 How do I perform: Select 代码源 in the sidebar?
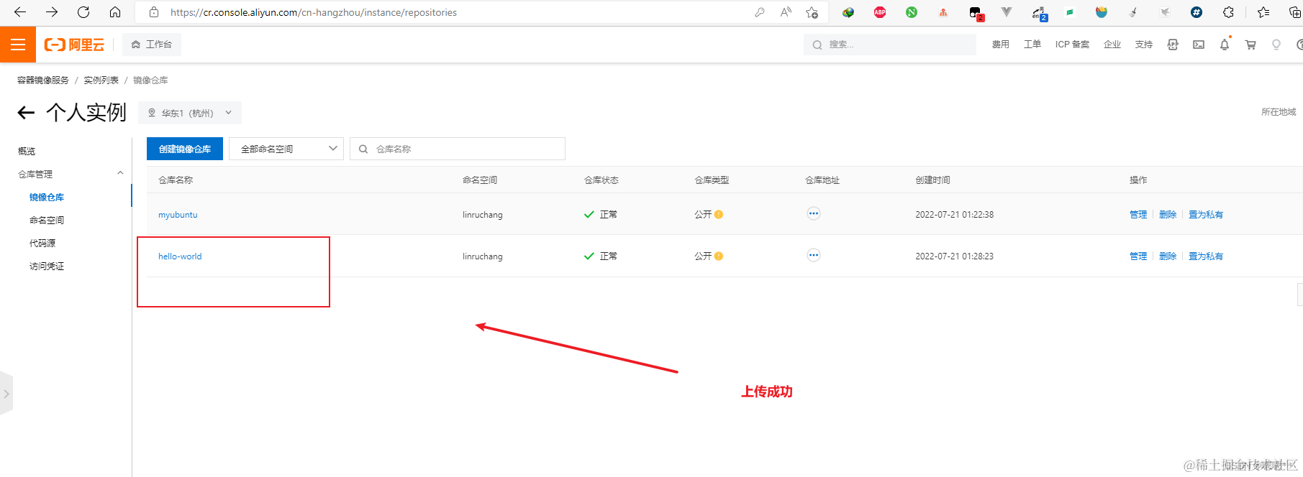coord(42,244)
